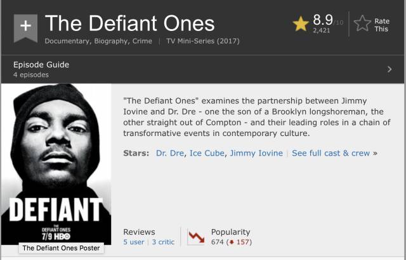
Task: Open The Defiant Ones poster image
Action: point(56,164)
